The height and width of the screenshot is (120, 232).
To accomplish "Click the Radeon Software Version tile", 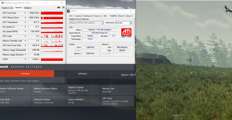I will 15,90.
